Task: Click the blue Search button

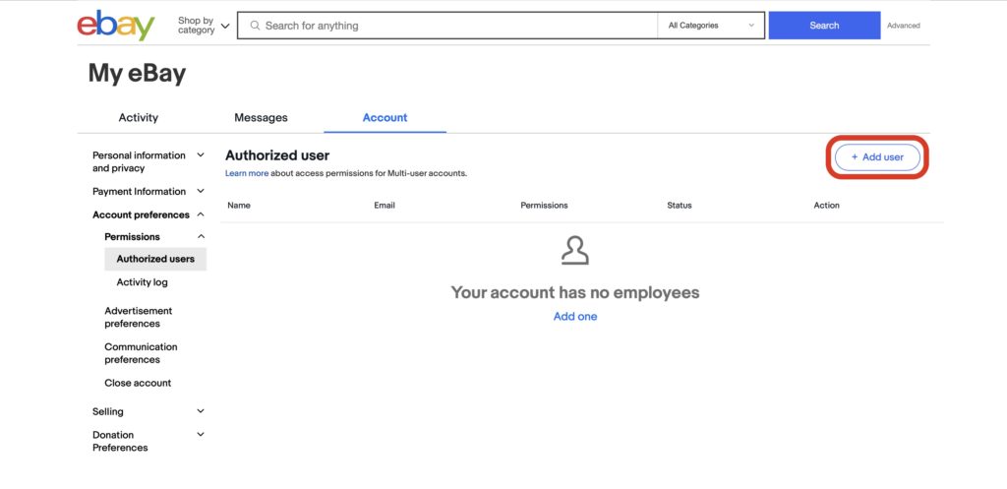Action: [824, 26]
